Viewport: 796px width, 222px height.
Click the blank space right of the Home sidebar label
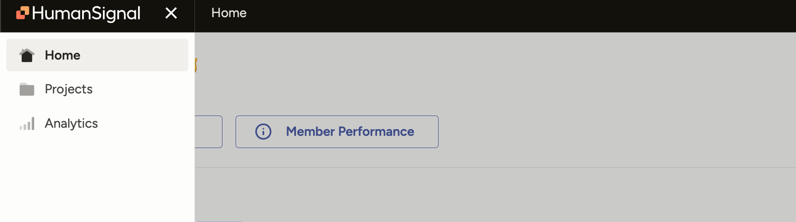(135, 55)
